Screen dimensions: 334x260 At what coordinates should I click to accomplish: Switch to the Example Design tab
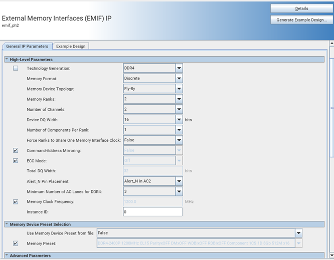tap(71, 46)
